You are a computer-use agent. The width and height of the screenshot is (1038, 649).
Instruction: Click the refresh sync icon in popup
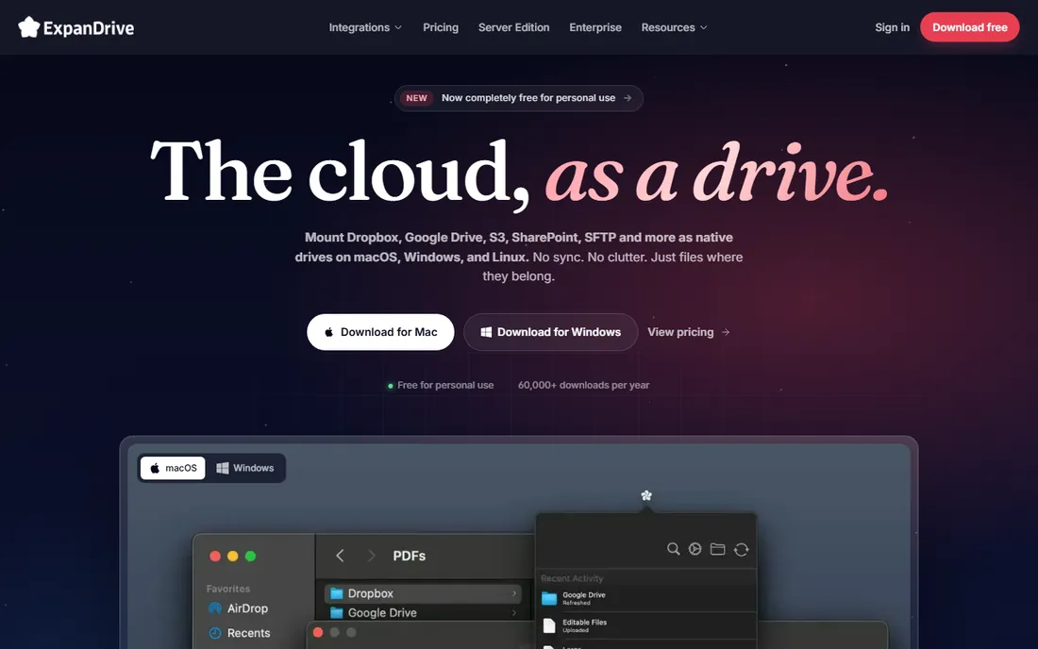point(742,549)
